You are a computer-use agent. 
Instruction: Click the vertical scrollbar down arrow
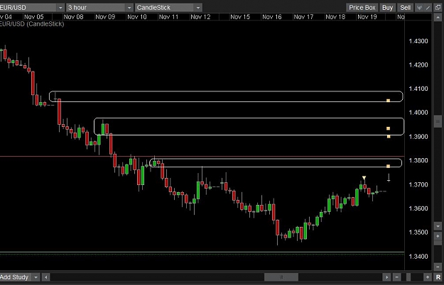[438, 226]
